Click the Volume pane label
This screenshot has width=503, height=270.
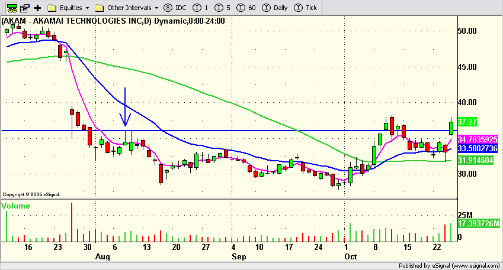(x=16, y=206)
